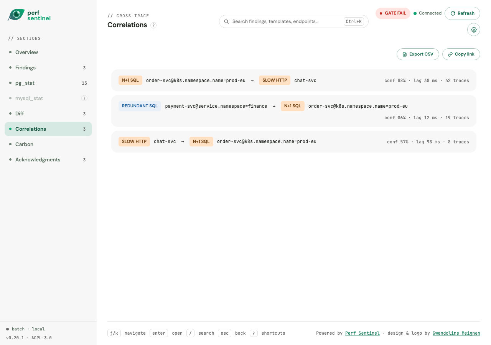Click the magnifier icon in search bar
This screenshot has width=491, height=345.
pos(226,21)
